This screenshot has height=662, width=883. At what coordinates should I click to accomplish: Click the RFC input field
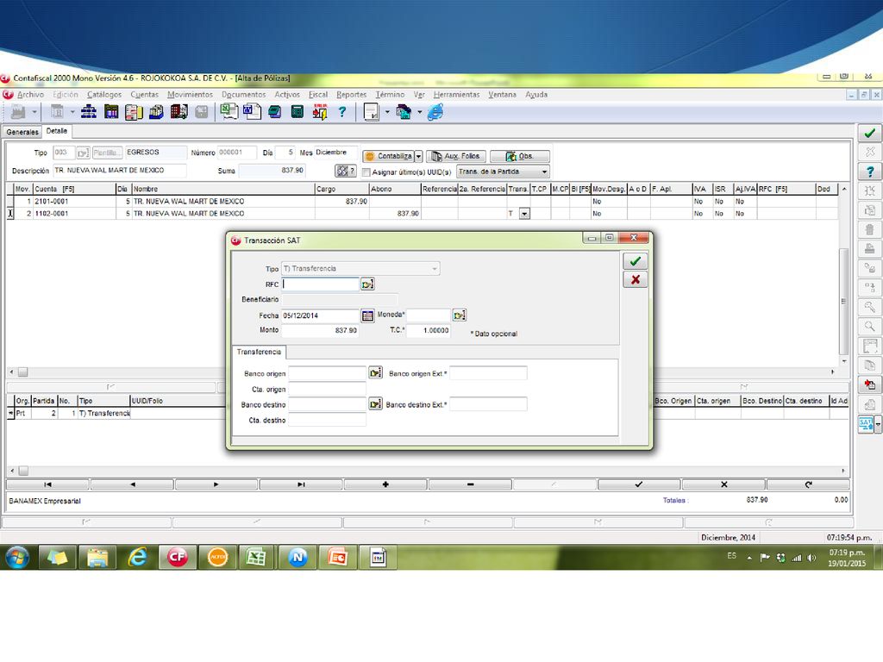point(321,284)
